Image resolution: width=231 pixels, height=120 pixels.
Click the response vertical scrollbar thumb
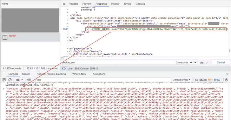(229, 51)
